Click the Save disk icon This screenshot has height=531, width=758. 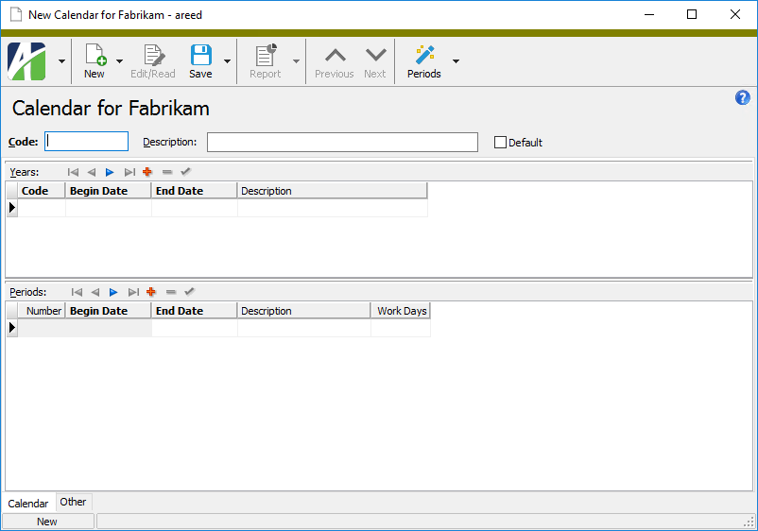click(x=200, y=55)
